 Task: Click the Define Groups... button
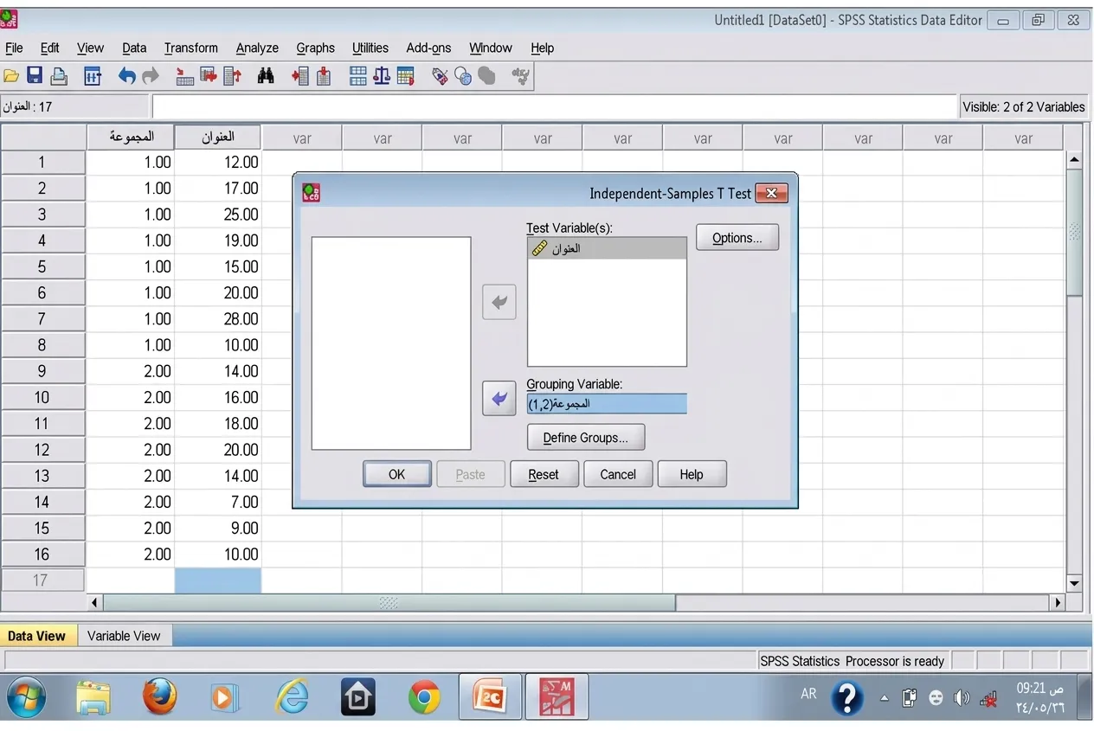[x=586, y=438]
